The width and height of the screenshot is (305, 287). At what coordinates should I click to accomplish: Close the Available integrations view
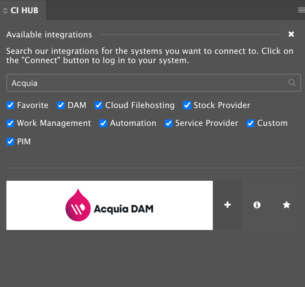(x=291, y=34)
